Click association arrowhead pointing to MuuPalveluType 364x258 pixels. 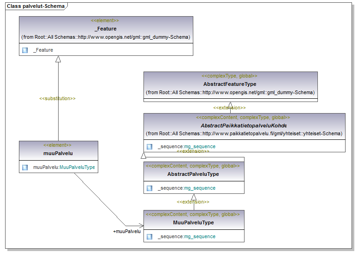pos(141,226)
